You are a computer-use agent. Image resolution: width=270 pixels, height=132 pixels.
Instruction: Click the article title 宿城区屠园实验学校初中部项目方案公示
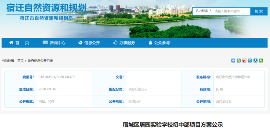point(172,124)
